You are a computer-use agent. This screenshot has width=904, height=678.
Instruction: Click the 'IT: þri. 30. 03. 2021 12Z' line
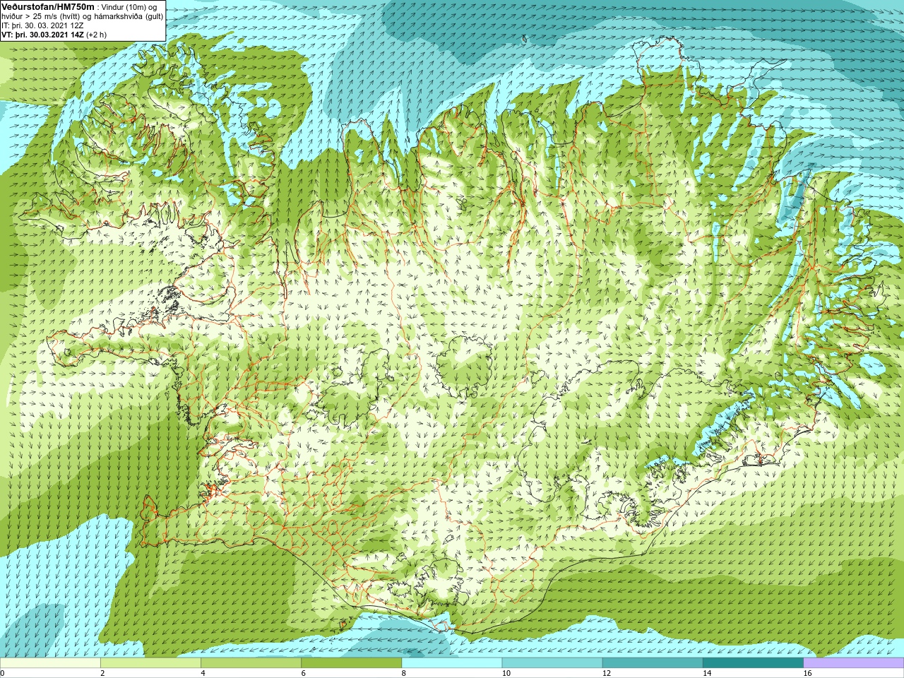[43, 25]
